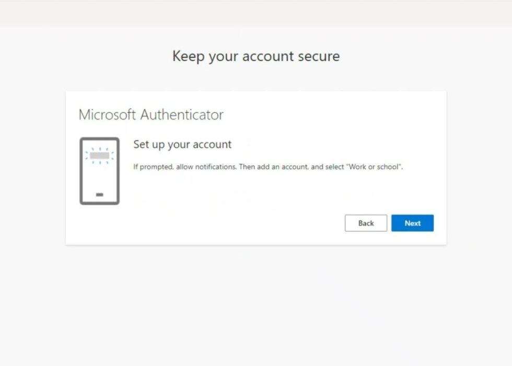The width and height of the screenshot is (512, 366).
Task: Click the Keep your account secure page title
Action: [x=255, y=56]
